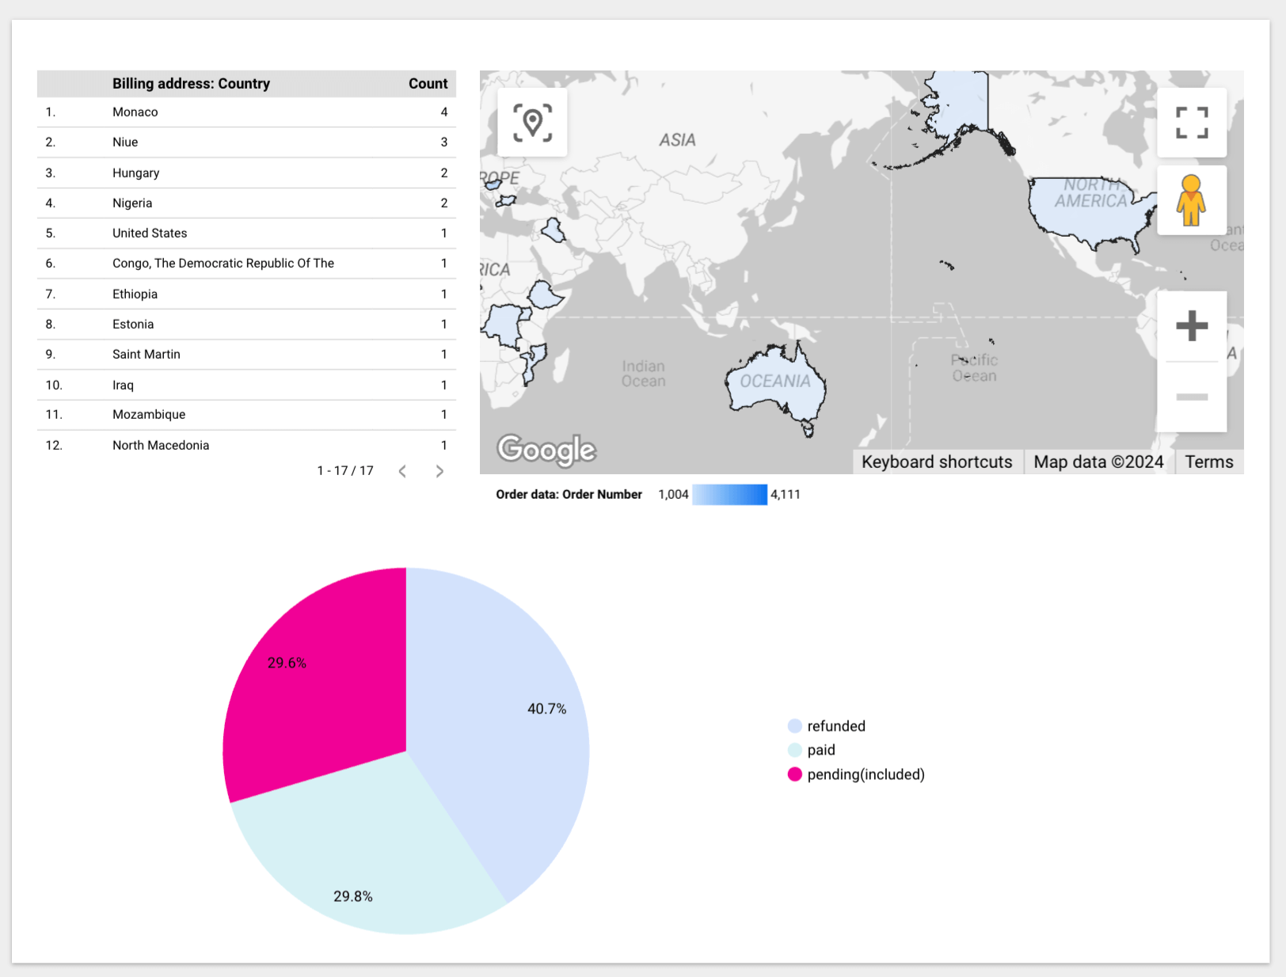
Task: Click the Order Number color gradient bar
Action: point(729,495)
